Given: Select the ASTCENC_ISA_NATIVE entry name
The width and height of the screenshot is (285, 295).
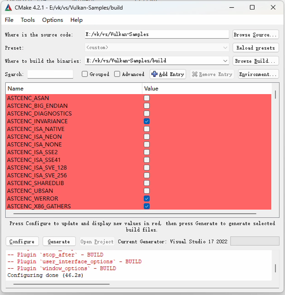Looking at the screenshot, I should [x=36, y=129].
